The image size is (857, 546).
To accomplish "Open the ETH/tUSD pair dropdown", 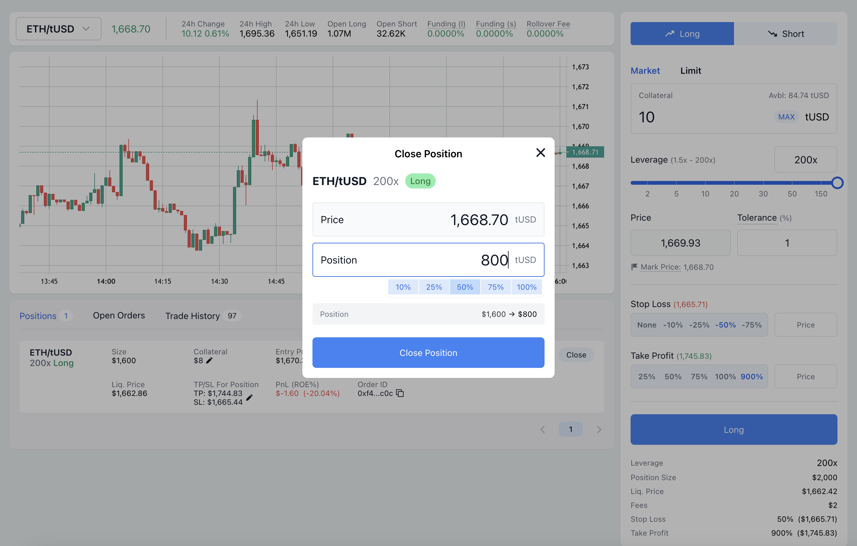I will (x=58, y=29).
